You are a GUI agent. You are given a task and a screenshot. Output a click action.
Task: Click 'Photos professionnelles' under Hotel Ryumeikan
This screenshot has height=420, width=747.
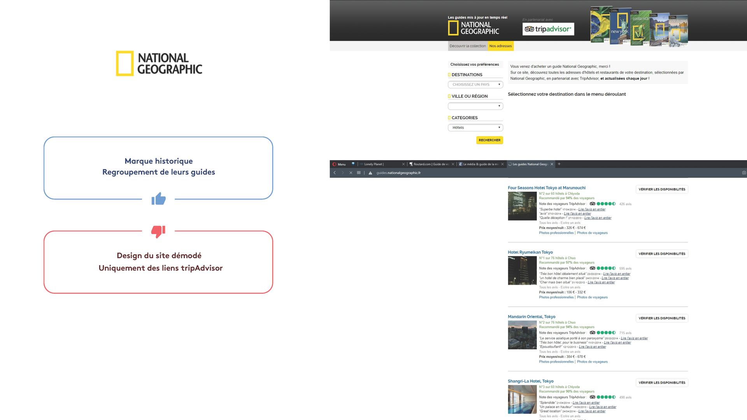[x=556, y=297]
